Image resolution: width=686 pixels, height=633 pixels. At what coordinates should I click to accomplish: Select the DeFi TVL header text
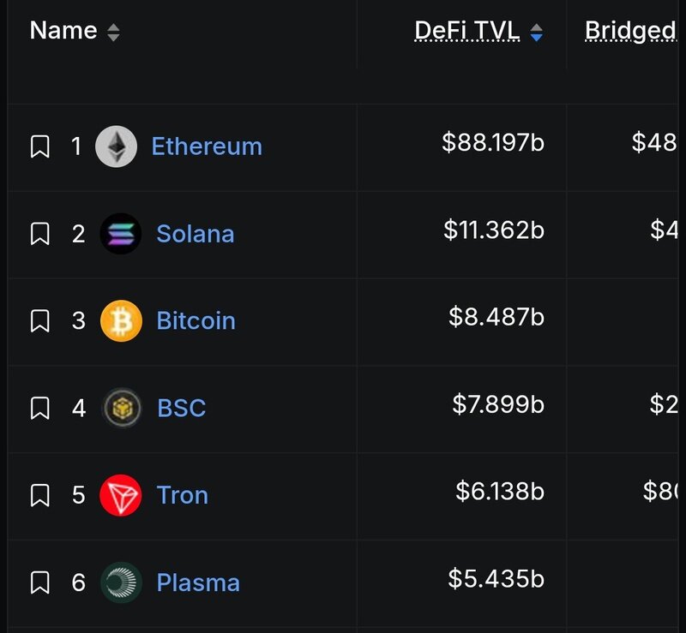(x=467, y=31)
